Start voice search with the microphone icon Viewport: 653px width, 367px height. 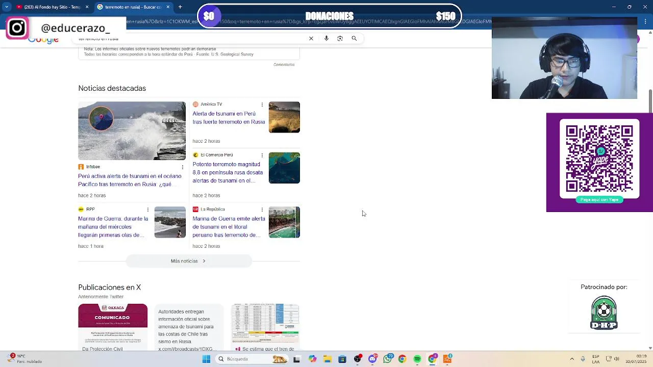click(x=326, y=38)
